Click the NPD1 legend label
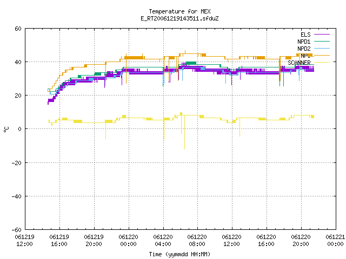 [304, 42]
